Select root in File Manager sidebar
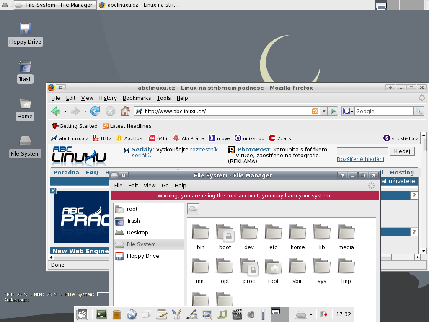The width and height of the screenshot is (429, 322). coord(149,209)
